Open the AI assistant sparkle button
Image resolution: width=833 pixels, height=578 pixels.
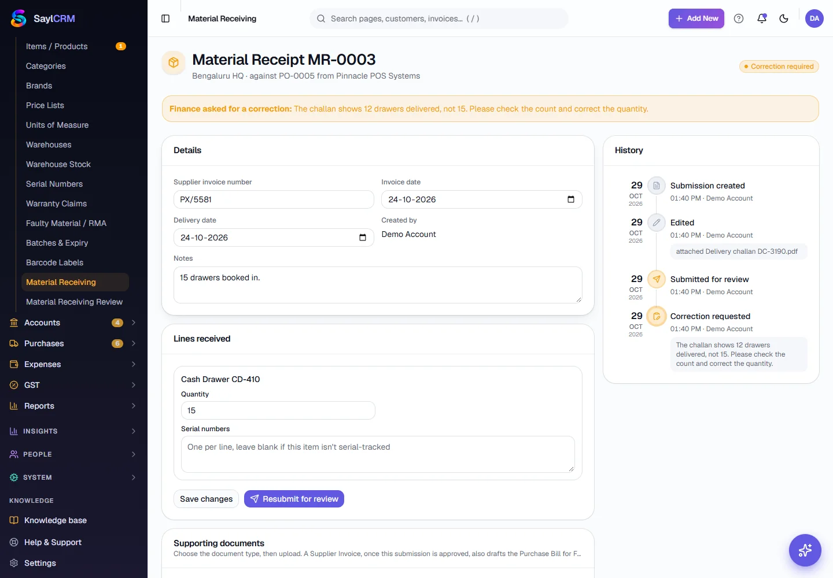[805, 550]
